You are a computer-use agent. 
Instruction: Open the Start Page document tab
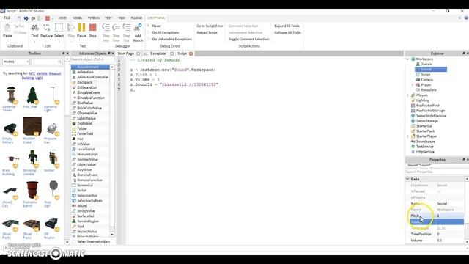coord(125,54)
